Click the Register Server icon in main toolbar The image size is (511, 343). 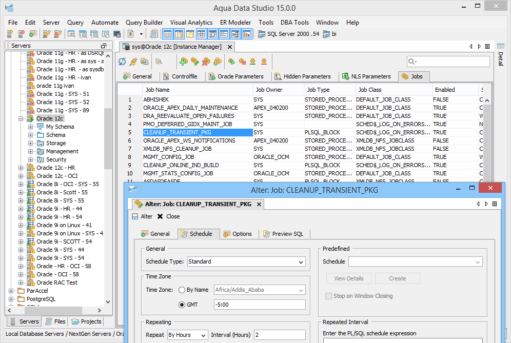coord(10,33)
